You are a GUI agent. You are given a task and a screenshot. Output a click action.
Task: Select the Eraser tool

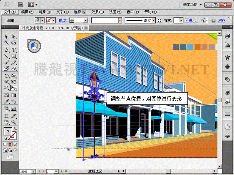tap(14, 68)
